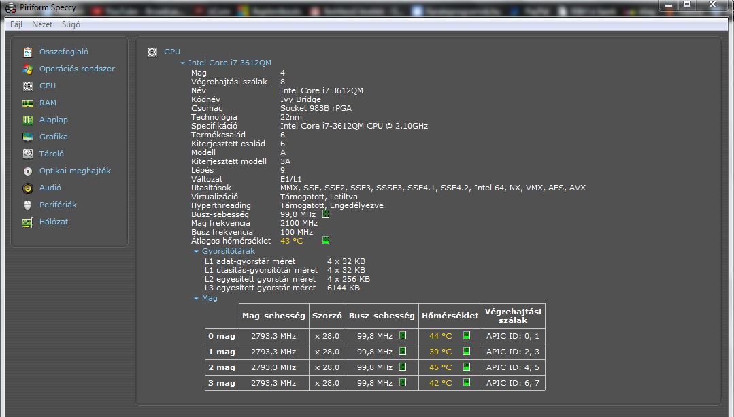Screen dimensions: 734x417
Task: Open the Hálózat section link
Action: pyautogui.click(x=54, y=222)
